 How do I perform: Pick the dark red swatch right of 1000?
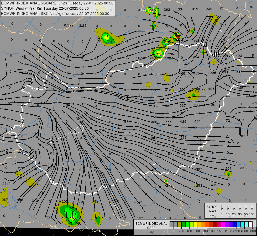pyautogui.click(x=215, y=224)
